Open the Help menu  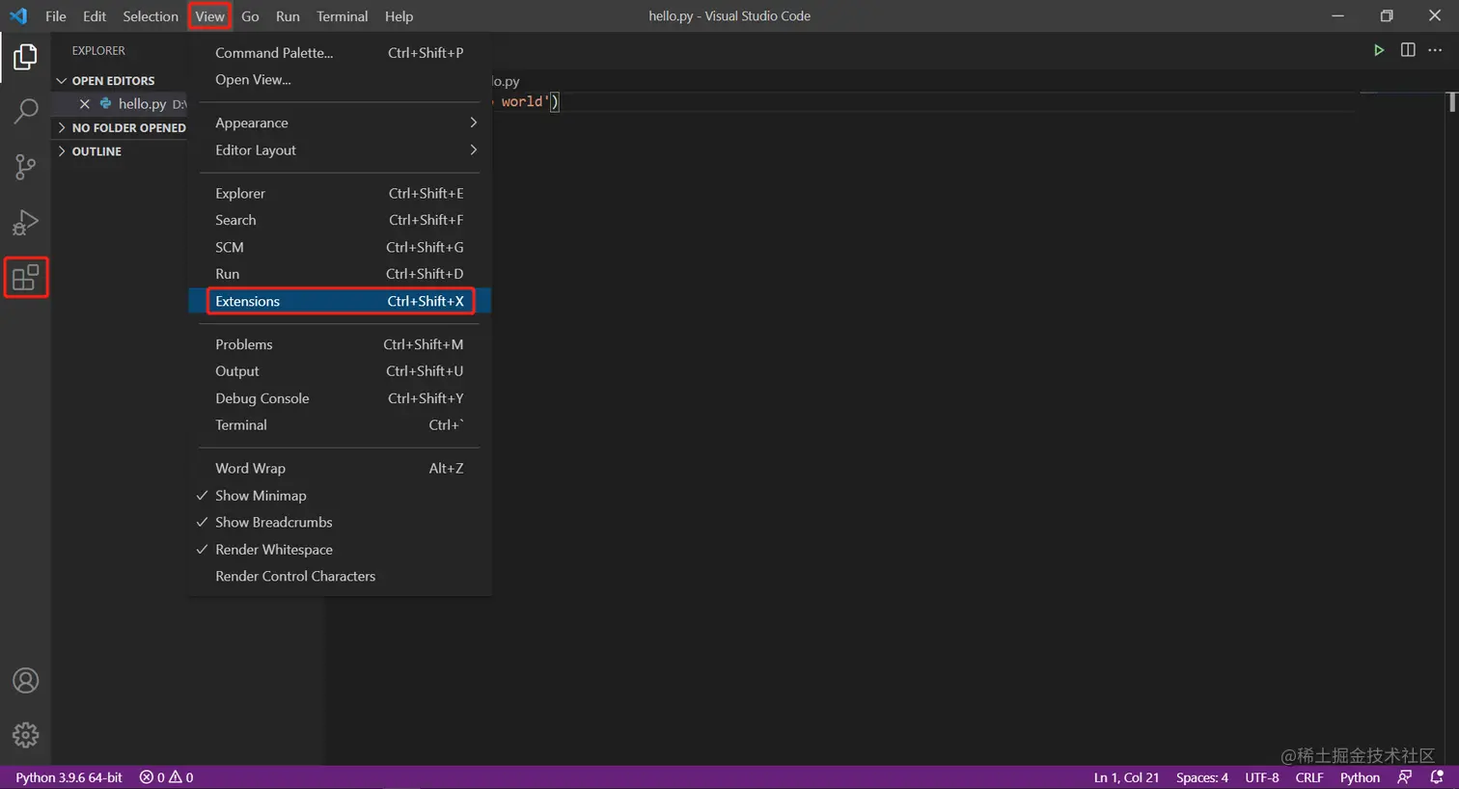coord(399,16)
